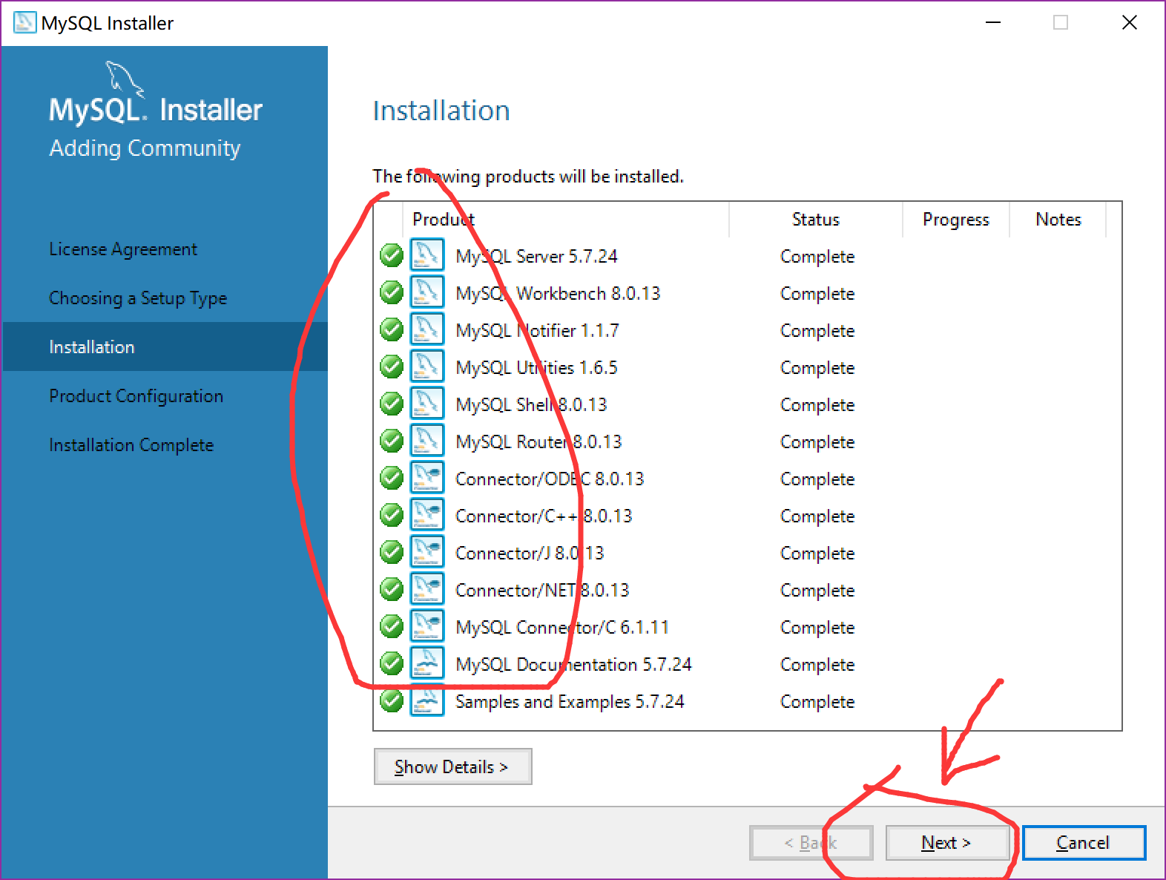Image resolution: width=1166 pixels, height=880 pixels.
Task: Click the disabled Back button
Action: (x=811, y=843)
